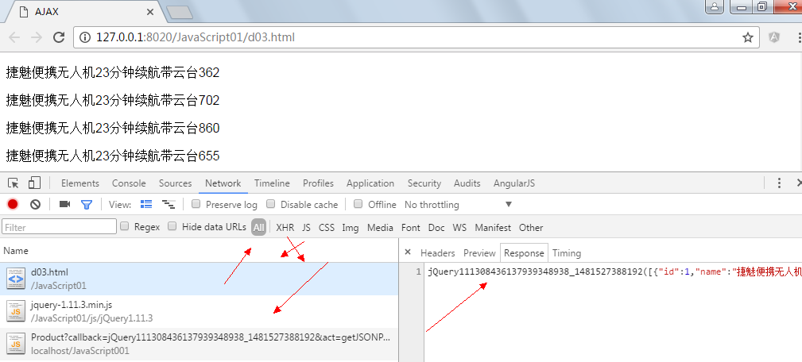Switch to the Audits tab
Screen dimensions: 802x362
pyautogui.click(x=467, y=183)
